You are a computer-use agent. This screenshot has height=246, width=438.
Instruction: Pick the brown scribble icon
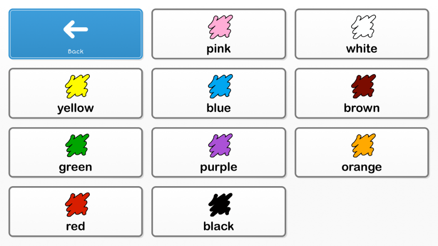(x=364, y=86)
